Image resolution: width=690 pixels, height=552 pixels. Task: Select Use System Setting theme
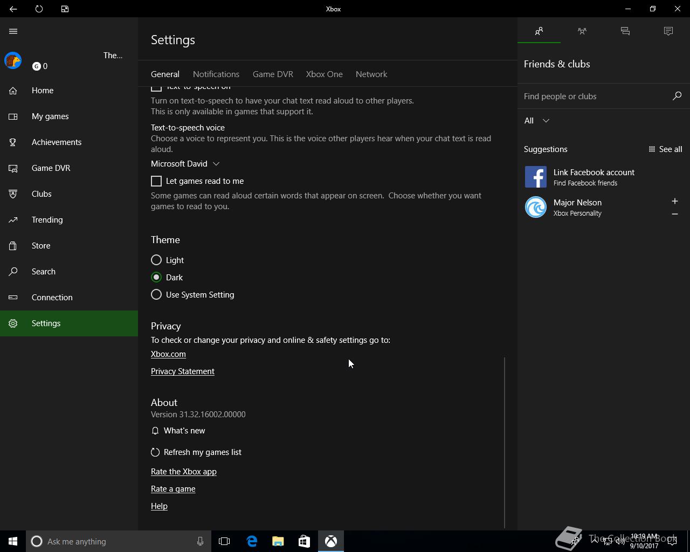point(156,294)
